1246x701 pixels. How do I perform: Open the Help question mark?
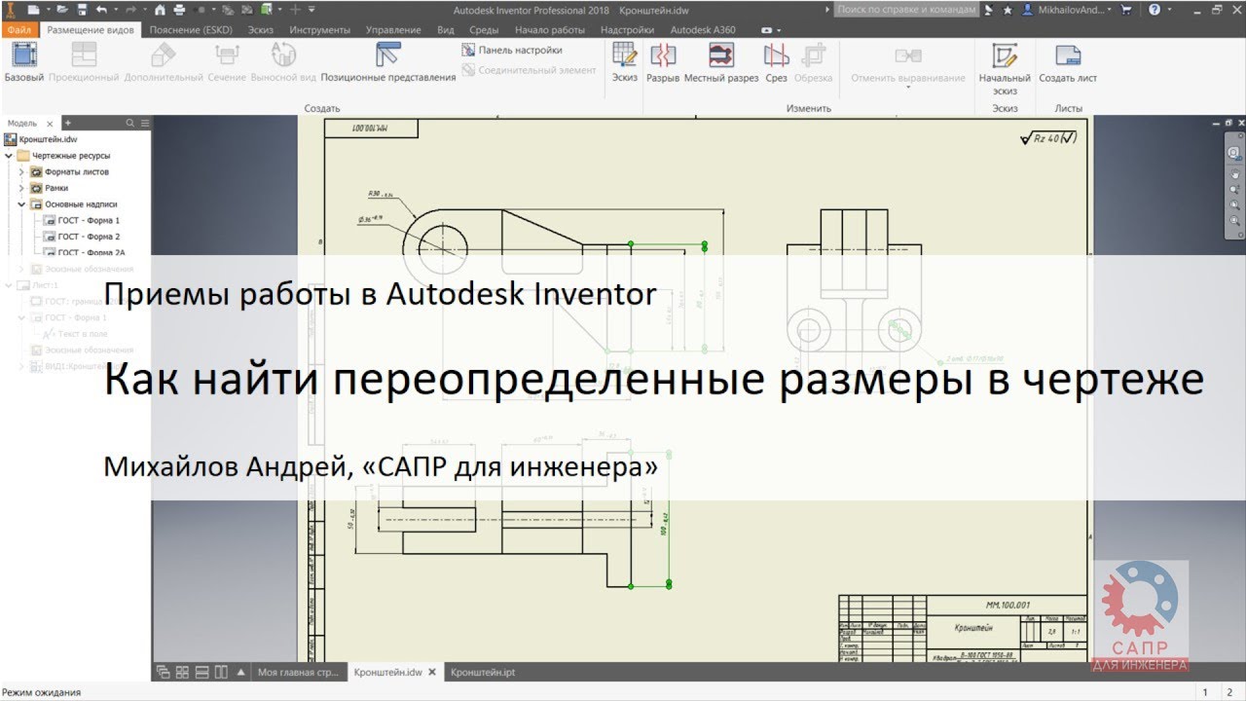(x=1154, y=10)
